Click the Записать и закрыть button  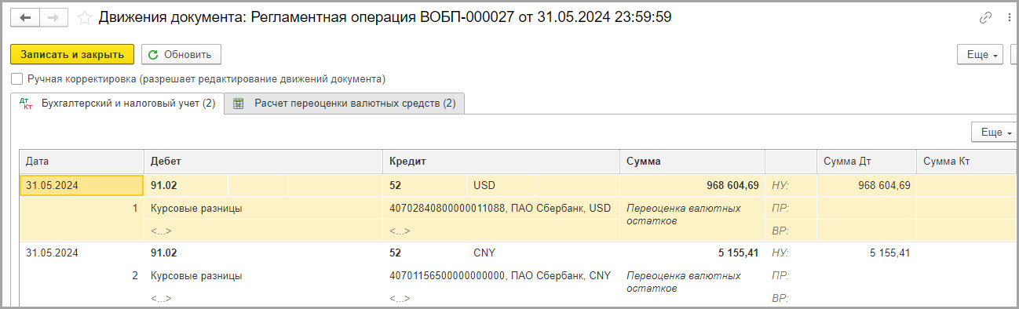(x=72, y=54)
